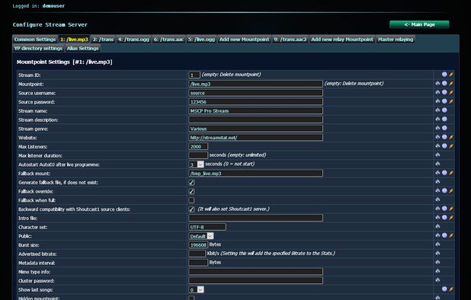This screenshot has height=300, width=471.
Task: Select the 1: /live.mp3 tab
Action: pos(74,40)
